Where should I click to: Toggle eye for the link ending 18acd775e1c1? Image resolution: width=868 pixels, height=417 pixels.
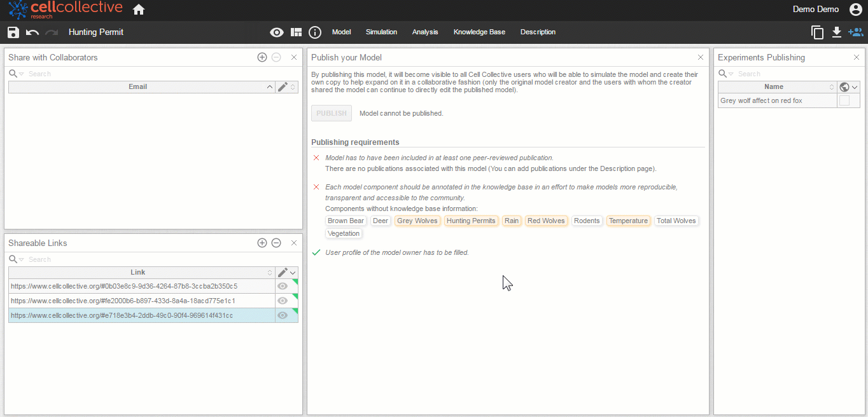click(283, 301)
